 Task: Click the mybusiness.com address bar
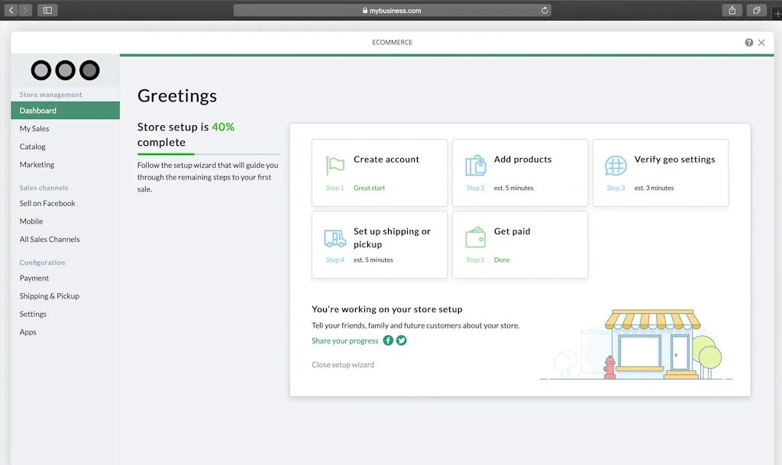click(x=392, y=11)
